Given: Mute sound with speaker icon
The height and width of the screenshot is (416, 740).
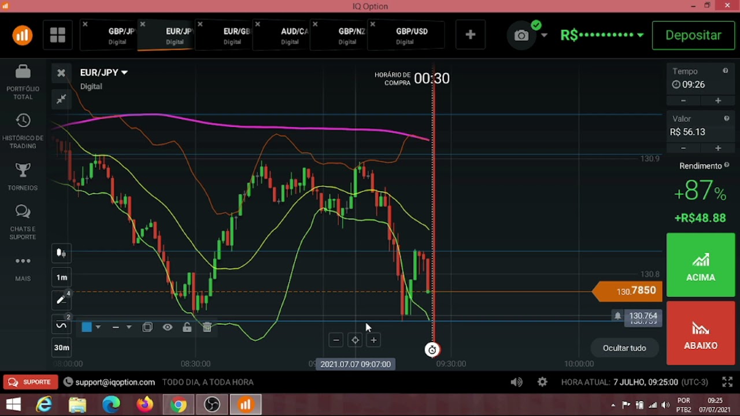Looking at the screenshot, I should (516, 382).
